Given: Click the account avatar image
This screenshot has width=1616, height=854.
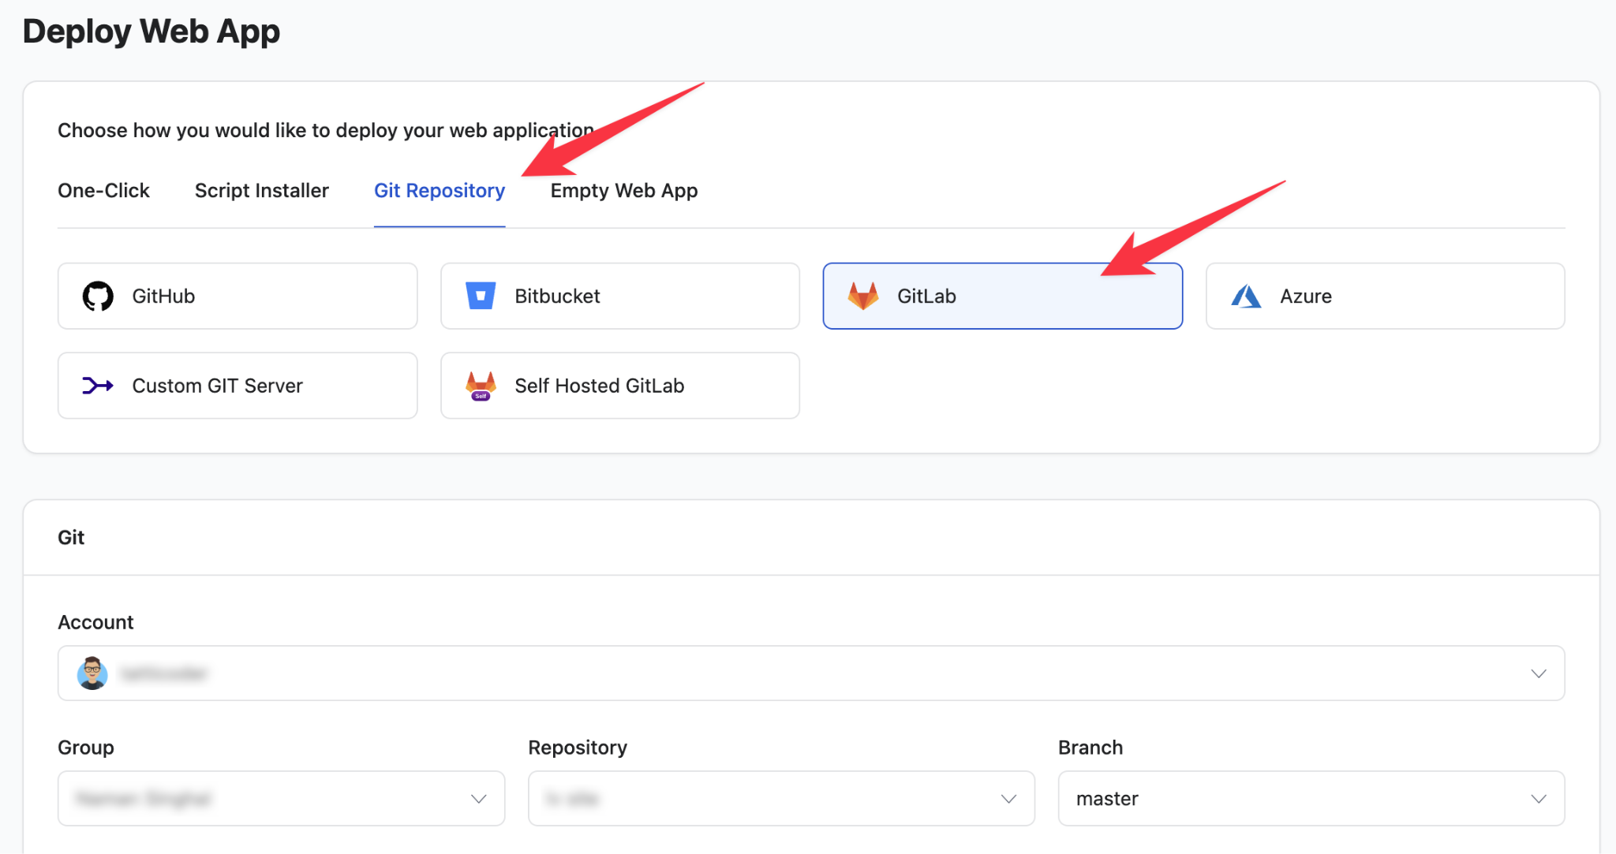Looking at the screenshot, I should click(92, 673).
